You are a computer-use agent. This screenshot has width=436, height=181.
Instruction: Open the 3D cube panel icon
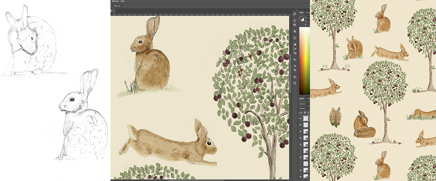(295, 77)
